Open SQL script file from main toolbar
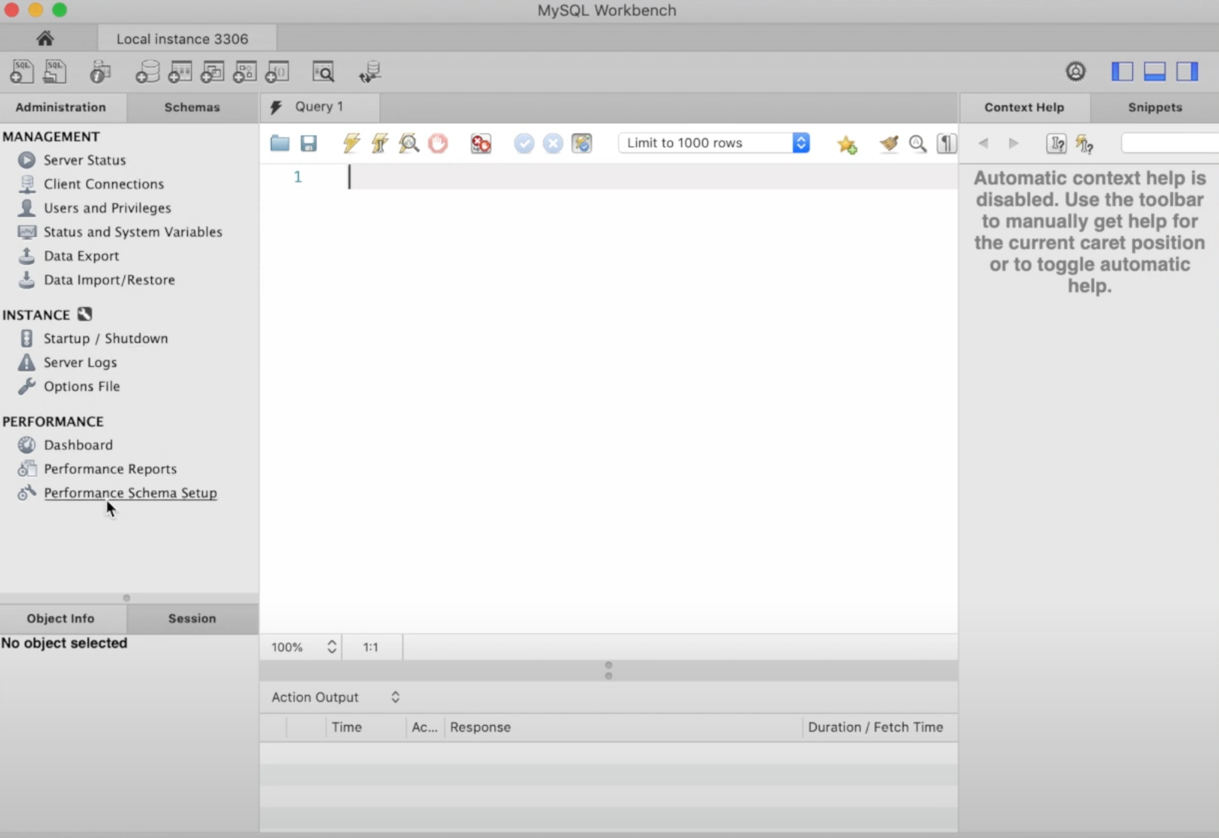 [x=55, y=71]
